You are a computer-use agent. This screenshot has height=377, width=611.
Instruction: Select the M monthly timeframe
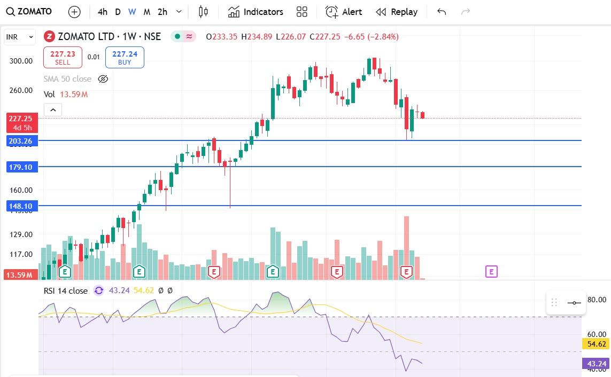147,12
